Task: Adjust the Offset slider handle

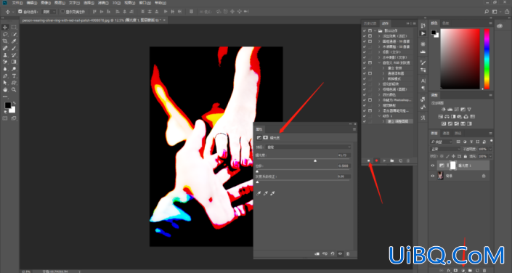Action: tap(257, 171)
